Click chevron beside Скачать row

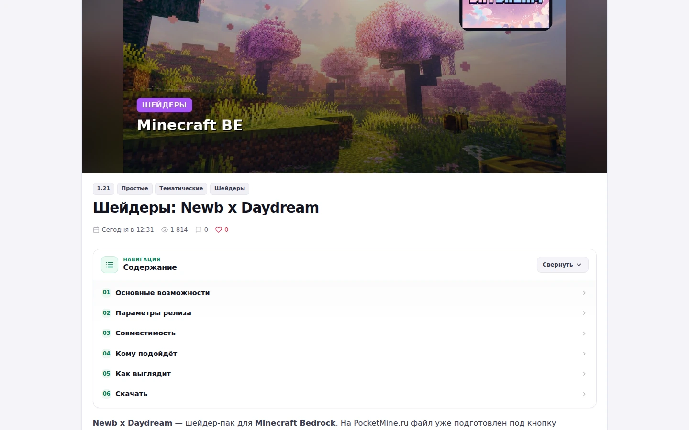584,394
